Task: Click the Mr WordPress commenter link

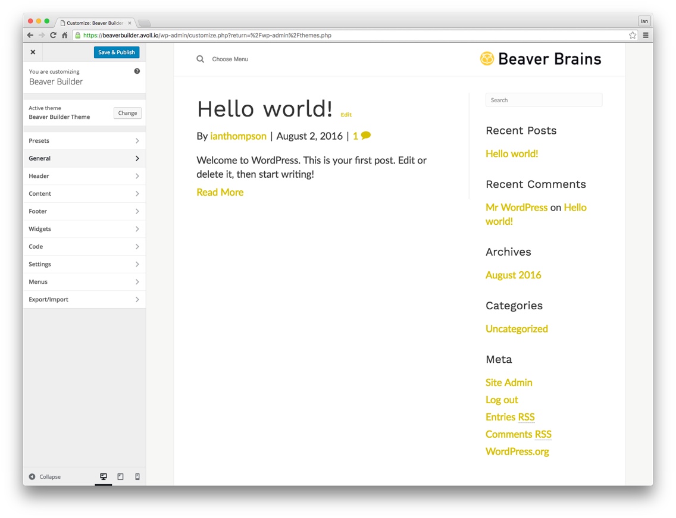Action: tap(517, 208)
